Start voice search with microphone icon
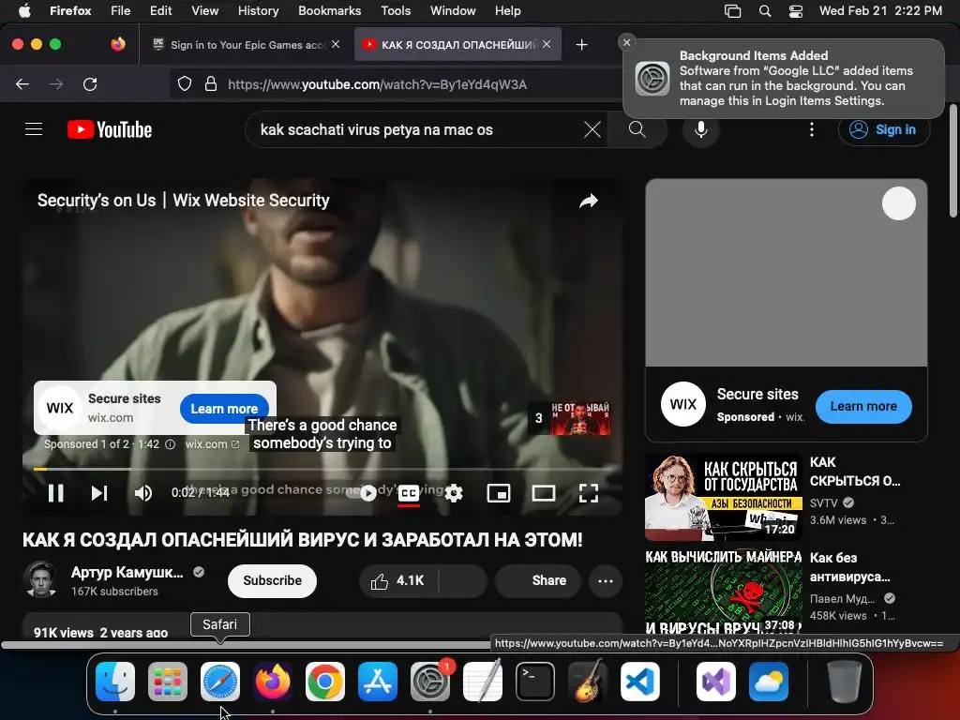 (701, 129)
